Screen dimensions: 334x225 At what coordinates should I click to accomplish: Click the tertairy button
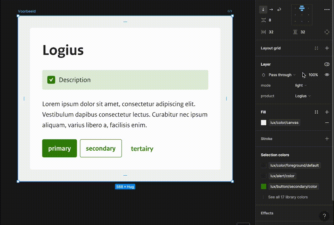coord(142,148)
